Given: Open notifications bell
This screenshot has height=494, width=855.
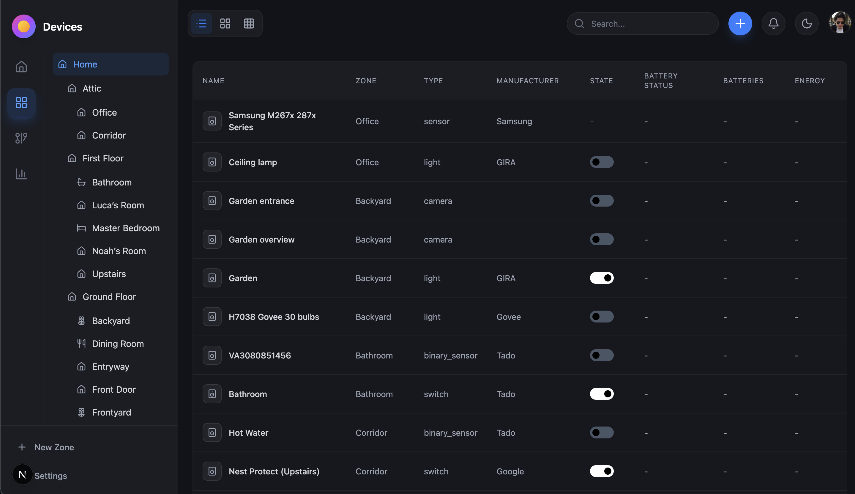Looking at the screenshot, I should pos(773,23).
